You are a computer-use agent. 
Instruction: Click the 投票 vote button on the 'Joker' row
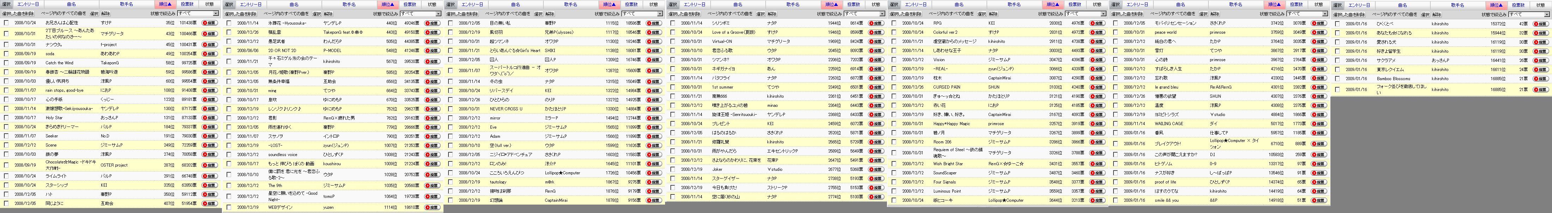tap(876, 170)
